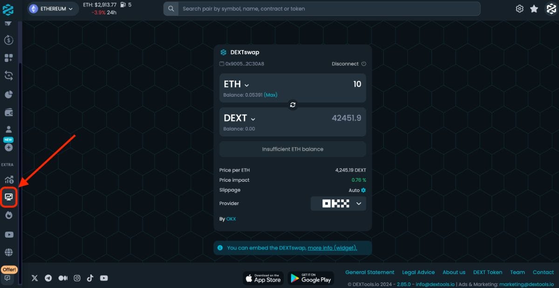Image resolution: width=559 pixels, height=288 pixels.
Task: Click the Offer feedback icon
Action: pos(8,278)
